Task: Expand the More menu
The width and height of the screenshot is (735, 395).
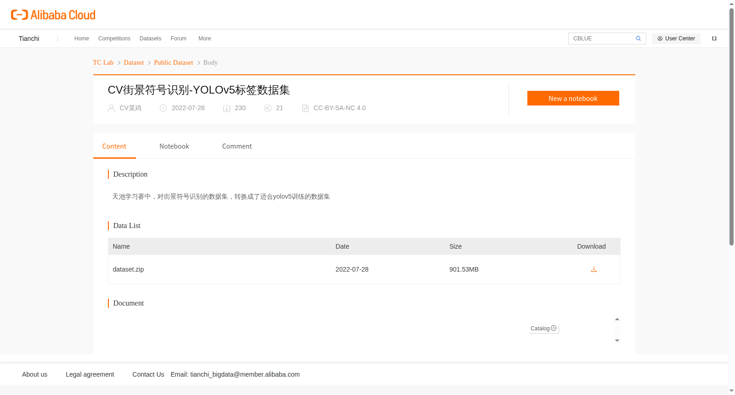Action: 204,39
